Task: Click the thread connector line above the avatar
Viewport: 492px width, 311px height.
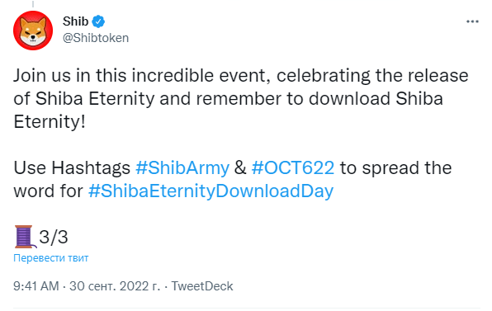Action: pyautogui.click(x=33, y=4)
